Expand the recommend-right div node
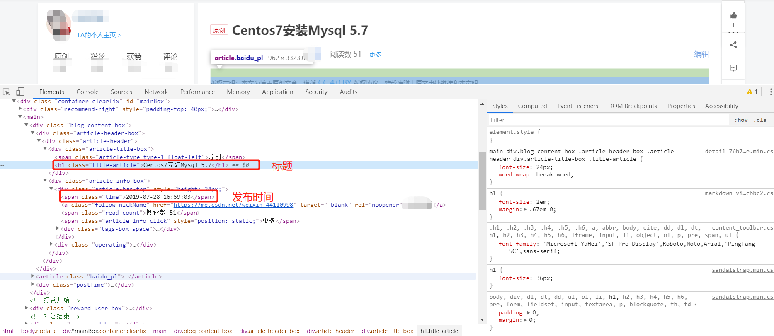 tap(20, 109)
